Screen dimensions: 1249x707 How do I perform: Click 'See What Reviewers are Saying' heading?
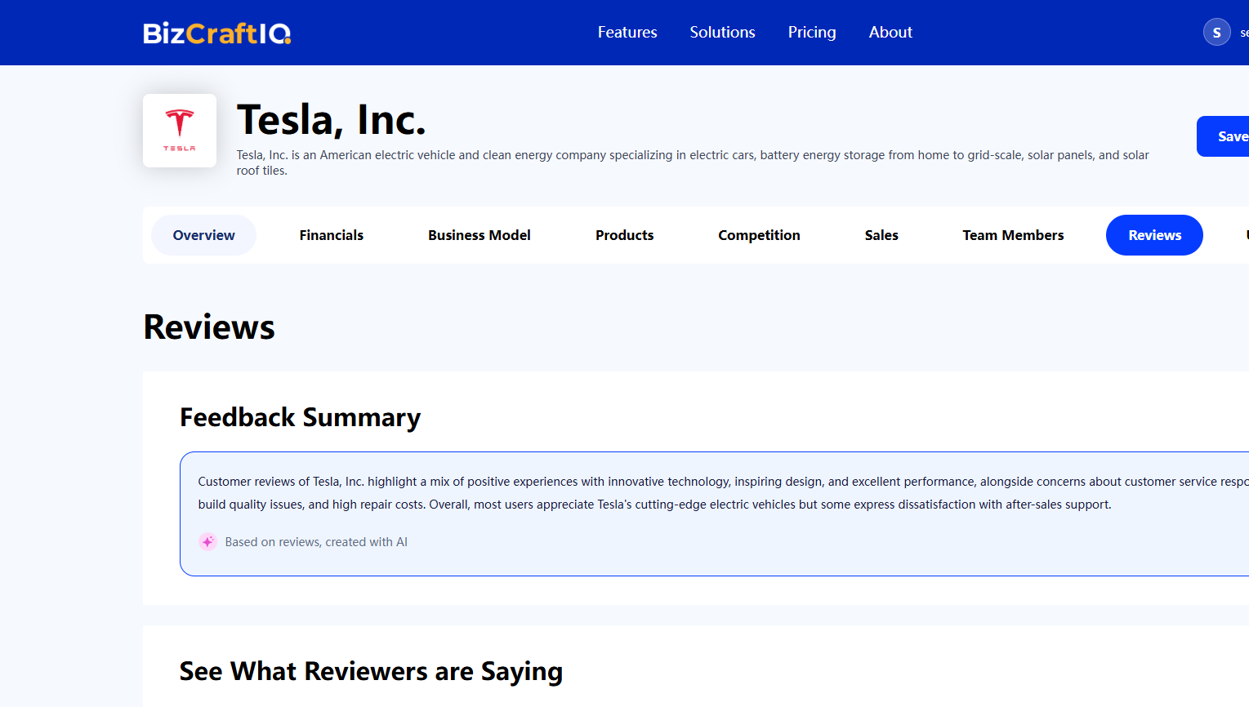[x=371, y=671]
